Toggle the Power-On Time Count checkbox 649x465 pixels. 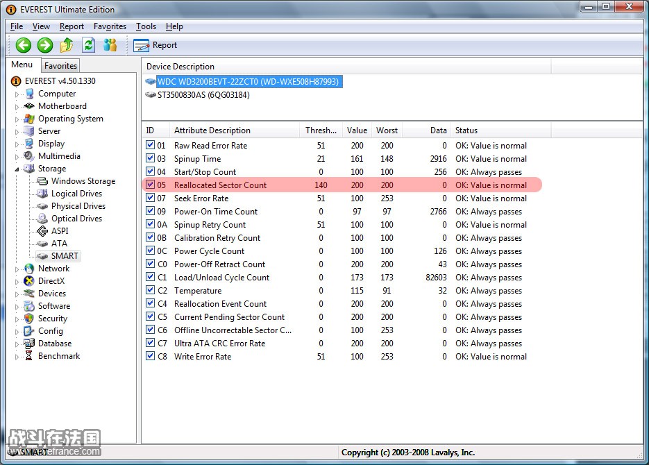[x=150, y=212]
